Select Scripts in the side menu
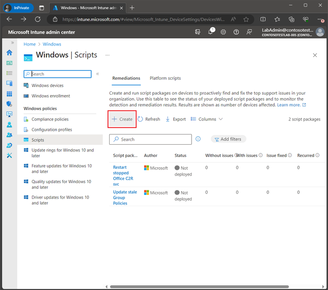Screen dimensions: 328x290 tap(60, 140)
